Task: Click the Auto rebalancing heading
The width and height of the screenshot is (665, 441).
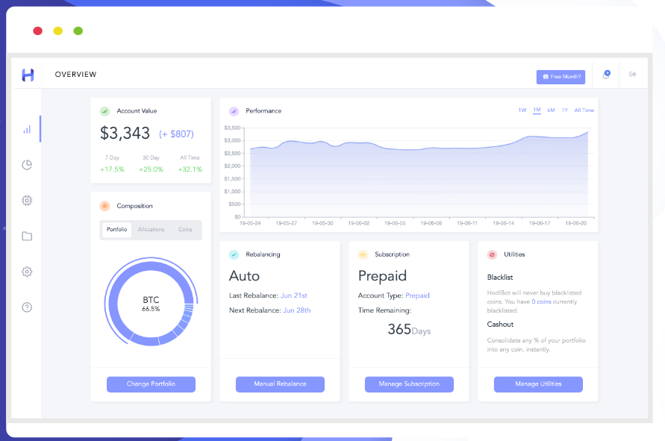Action: coord(244,276)
